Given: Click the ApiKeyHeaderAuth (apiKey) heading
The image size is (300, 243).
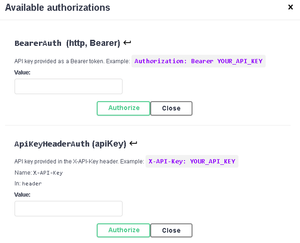Looking at the screenshot, I should pos(70,144).
